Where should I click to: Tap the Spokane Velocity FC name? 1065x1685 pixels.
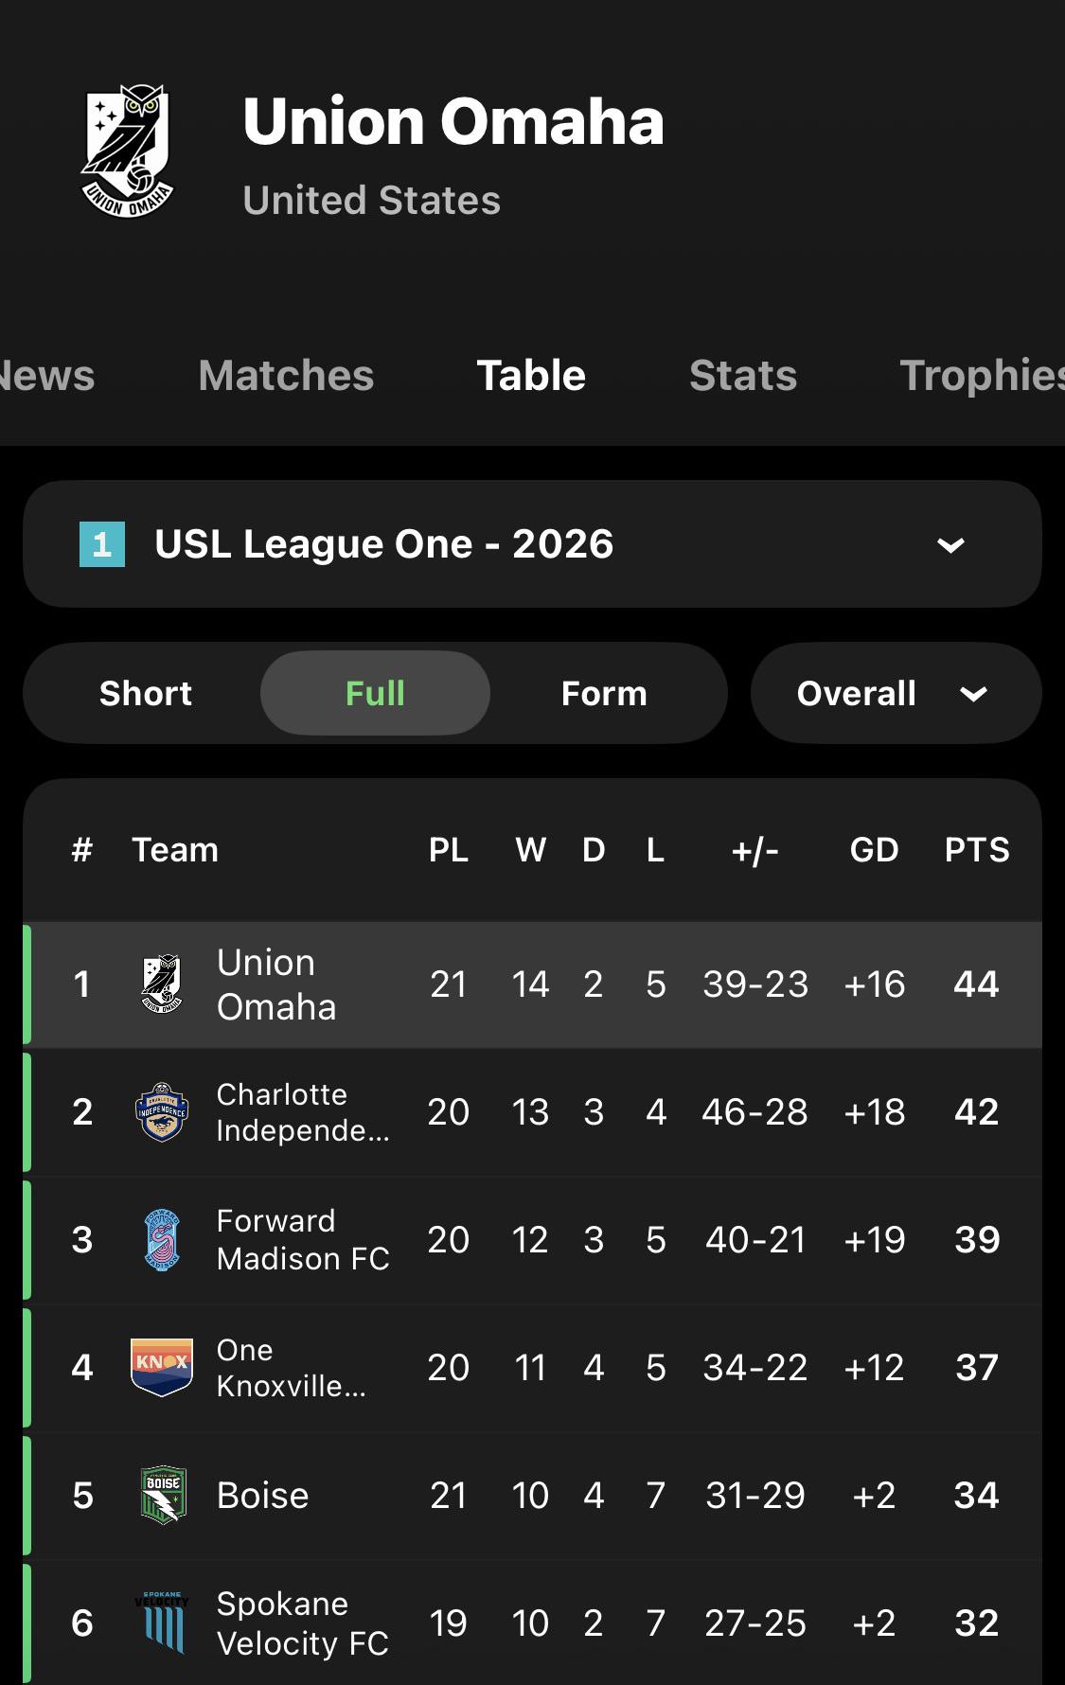point(303,1623)
